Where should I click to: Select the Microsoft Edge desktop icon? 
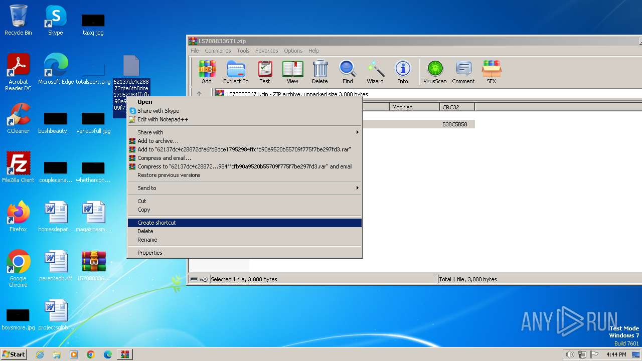click(x=56, y=69)
